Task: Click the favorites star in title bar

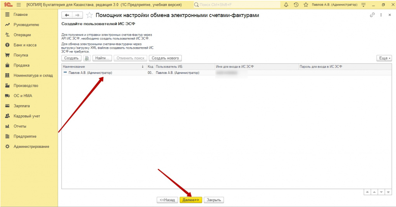Action: 306,5
